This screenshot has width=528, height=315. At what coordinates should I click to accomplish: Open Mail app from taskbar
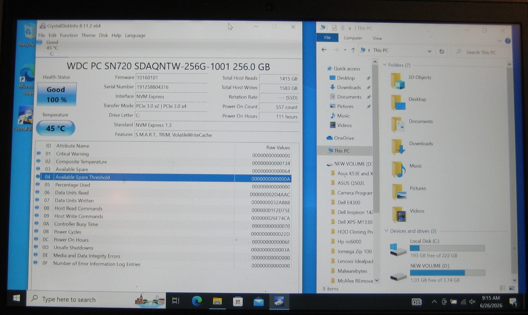tap(258, 301)
